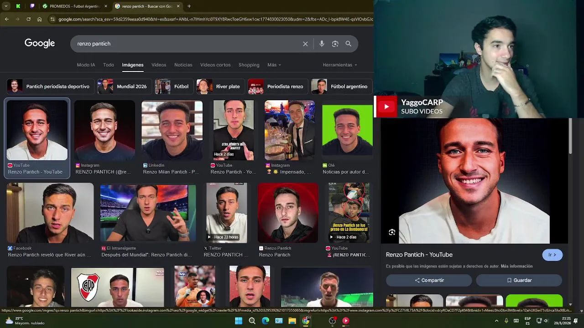Reload the page in Chrome
This screenshot has height=328, width=584.
pos(28,19)
